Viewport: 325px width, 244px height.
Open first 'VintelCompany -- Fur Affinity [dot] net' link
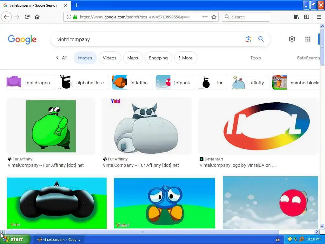pos(46,165)
